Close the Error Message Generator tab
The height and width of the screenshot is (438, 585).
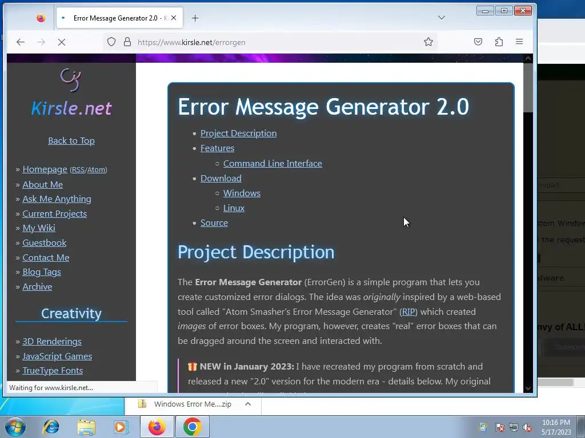[174, 18]
